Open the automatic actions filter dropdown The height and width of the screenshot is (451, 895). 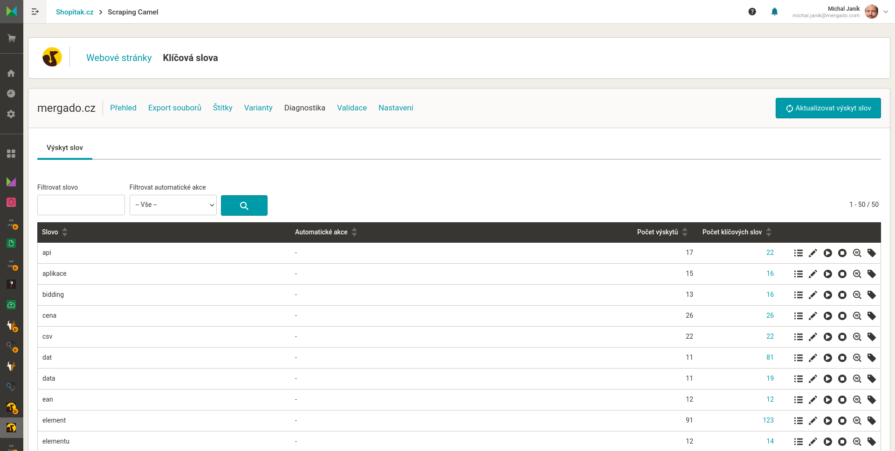point(173,205)
